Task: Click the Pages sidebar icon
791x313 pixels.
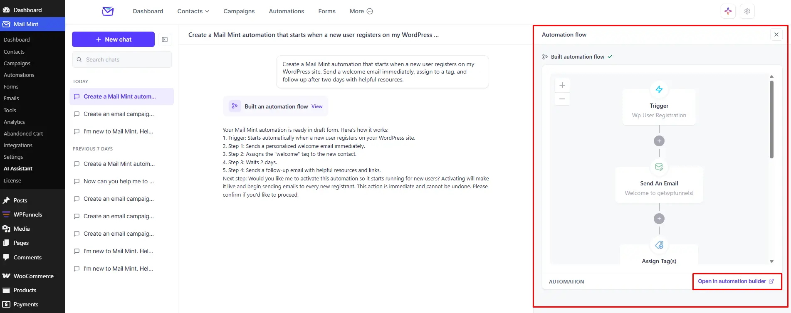Action: [6, 243]
